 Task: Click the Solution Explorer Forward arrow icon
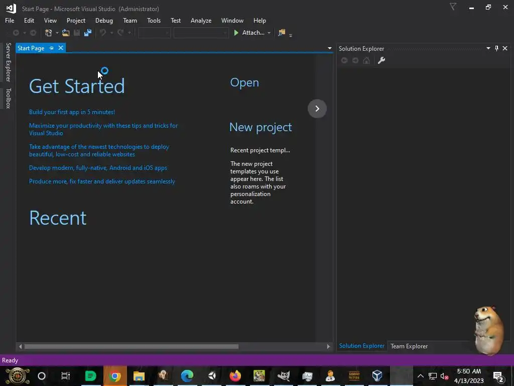click(x=355, y=60)
